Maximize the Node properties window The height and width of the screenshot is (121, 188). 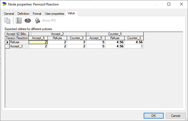point(169,4)
